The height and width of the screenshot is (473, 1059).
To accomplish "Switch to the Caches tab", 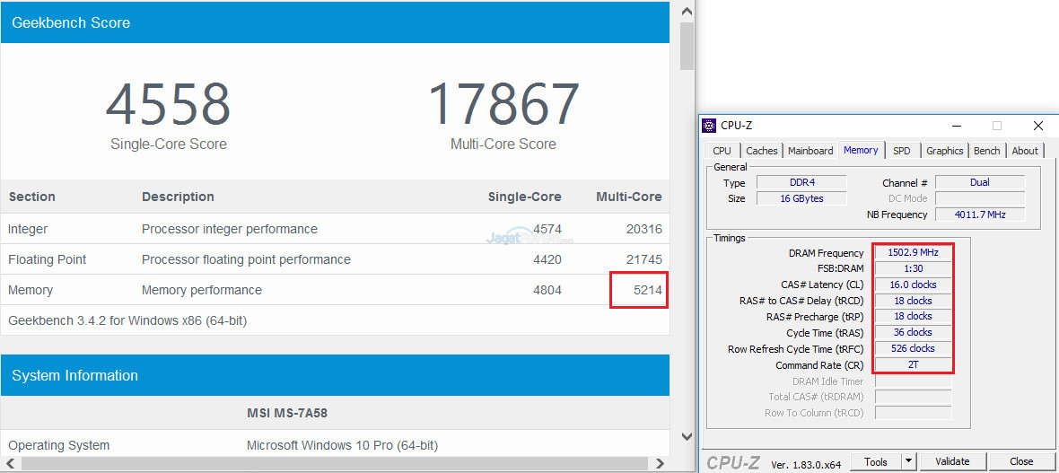I will click(762, 151).
